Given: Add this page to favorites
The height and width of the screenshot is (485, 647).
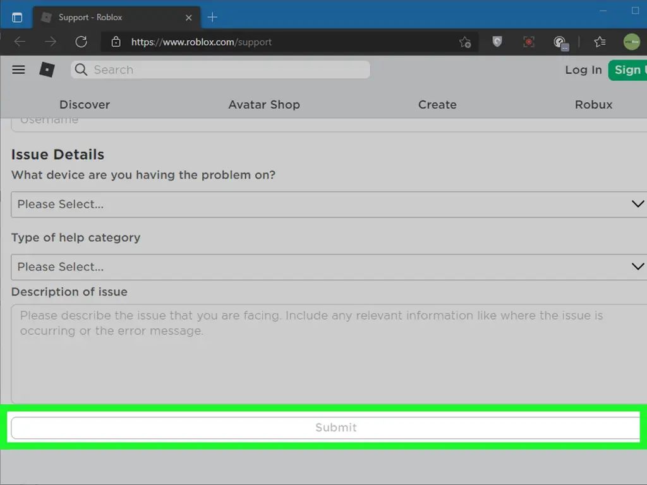Looking at the screenshot, I should click(465, 42).
